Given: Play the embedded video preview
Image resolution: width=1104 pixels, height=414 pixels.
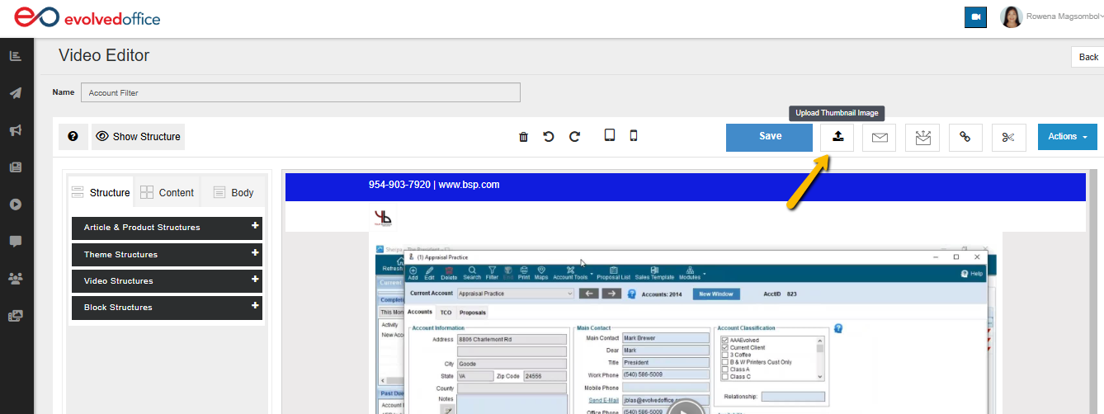Looking at the screenshot, I should tap(686, 407).
